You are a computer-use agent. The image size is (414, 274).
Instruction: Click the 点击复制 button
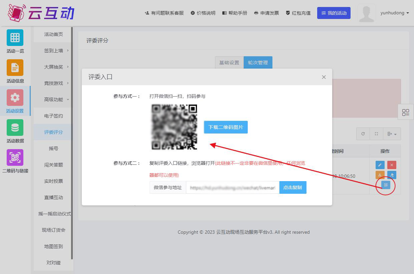click(292, 187)
